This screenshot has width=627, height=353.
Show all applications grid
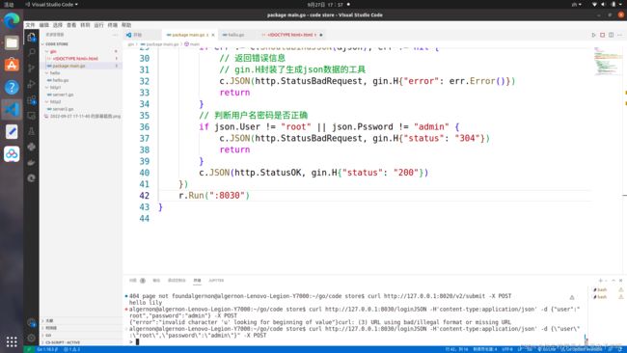(12, 341)
